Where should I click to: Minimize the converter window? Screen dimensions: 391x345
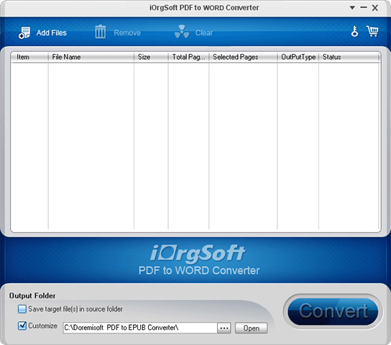[364, 8]
